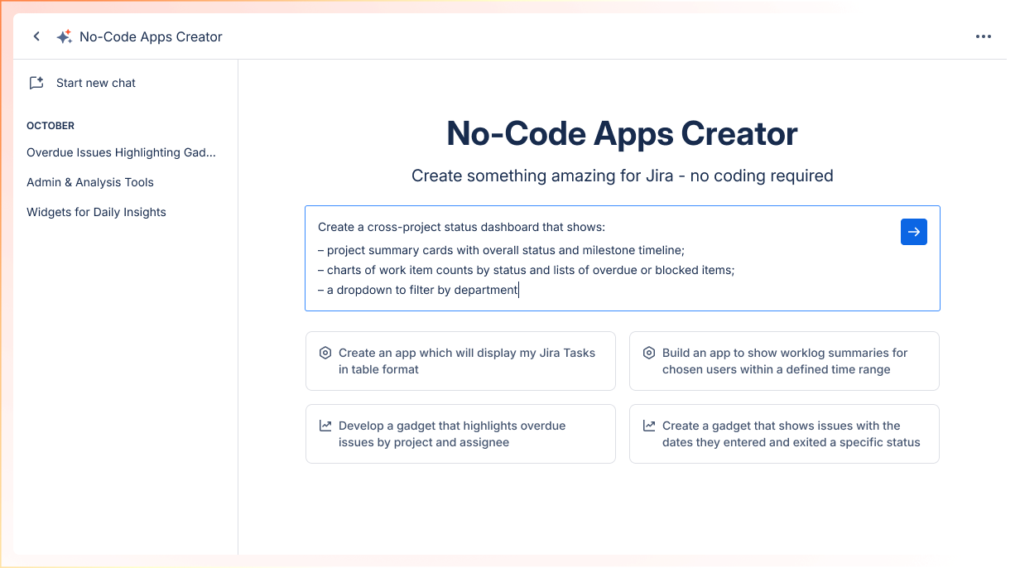Click the main 'No-Code Apps Creator' heading
The height and width of the screenshot is (568, 1020).
coord(622,133)
